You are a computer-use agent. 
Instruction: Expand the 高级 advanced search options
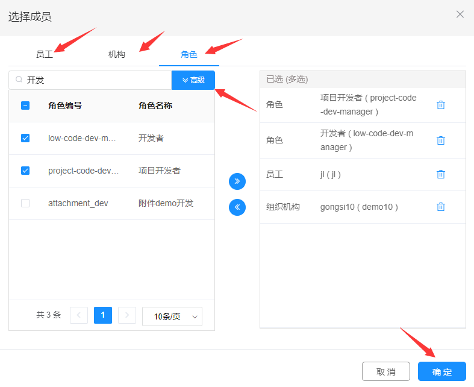[193, 80]
